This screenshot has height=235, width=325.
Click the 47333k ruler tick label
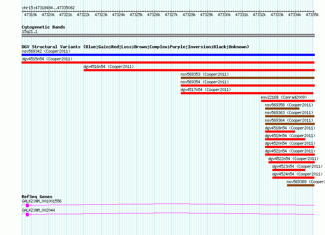tap(277, 15)
